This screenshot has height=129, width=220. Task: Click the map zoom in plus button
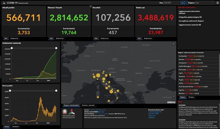(174, 96)
